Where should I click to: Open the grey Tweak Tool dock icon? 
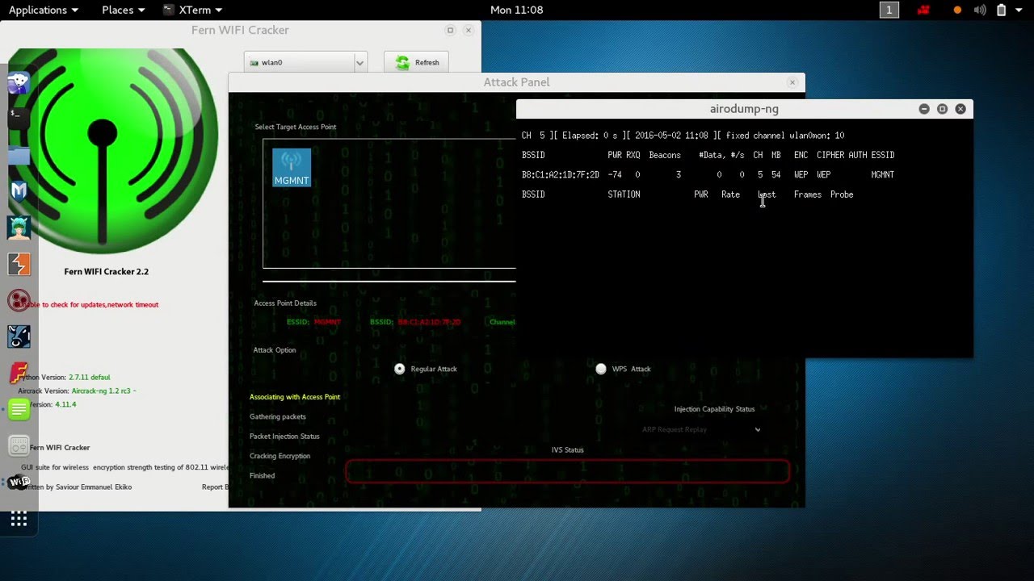[19, 445]
